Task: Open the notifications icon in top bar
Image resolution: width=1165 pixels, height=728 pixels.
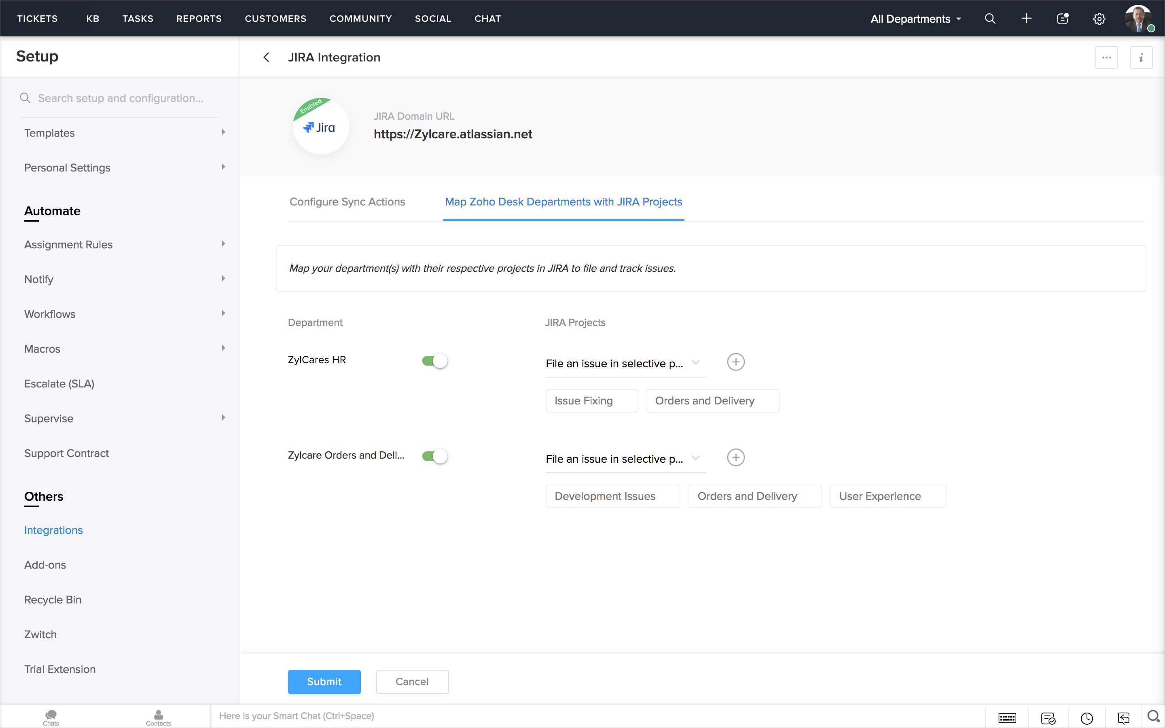Action: coord(1063,19)
